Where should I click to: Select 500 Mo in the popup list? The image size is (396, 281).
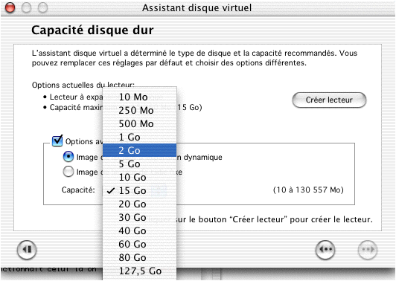pyautogui.click(x=139, y=124)
